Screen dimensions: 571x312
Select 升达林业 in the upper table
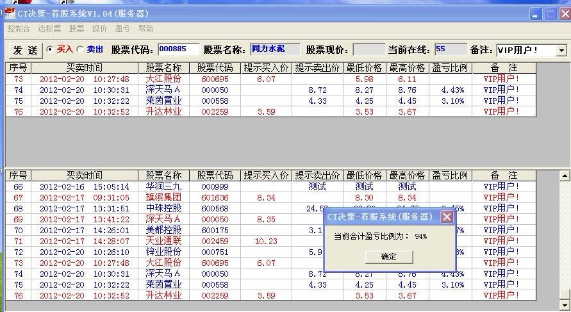pyautogui.click(x=163, y=111)
